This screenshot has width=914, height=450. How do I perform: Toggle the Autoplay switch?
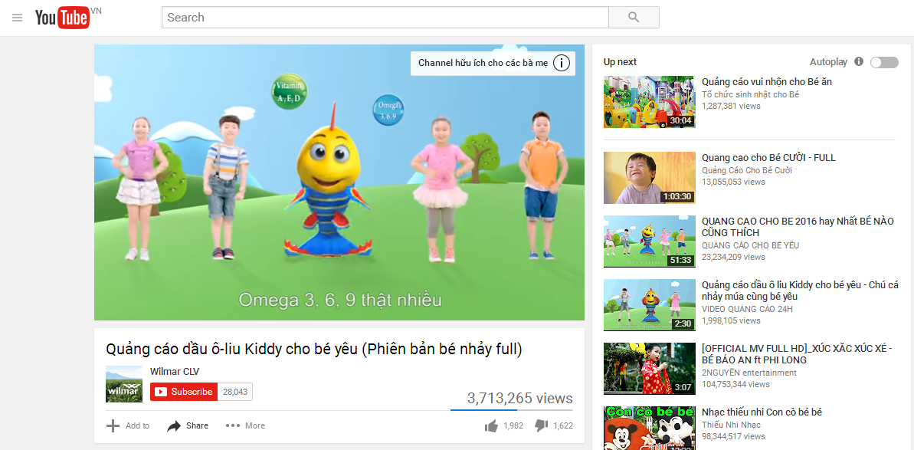(884, 62)
